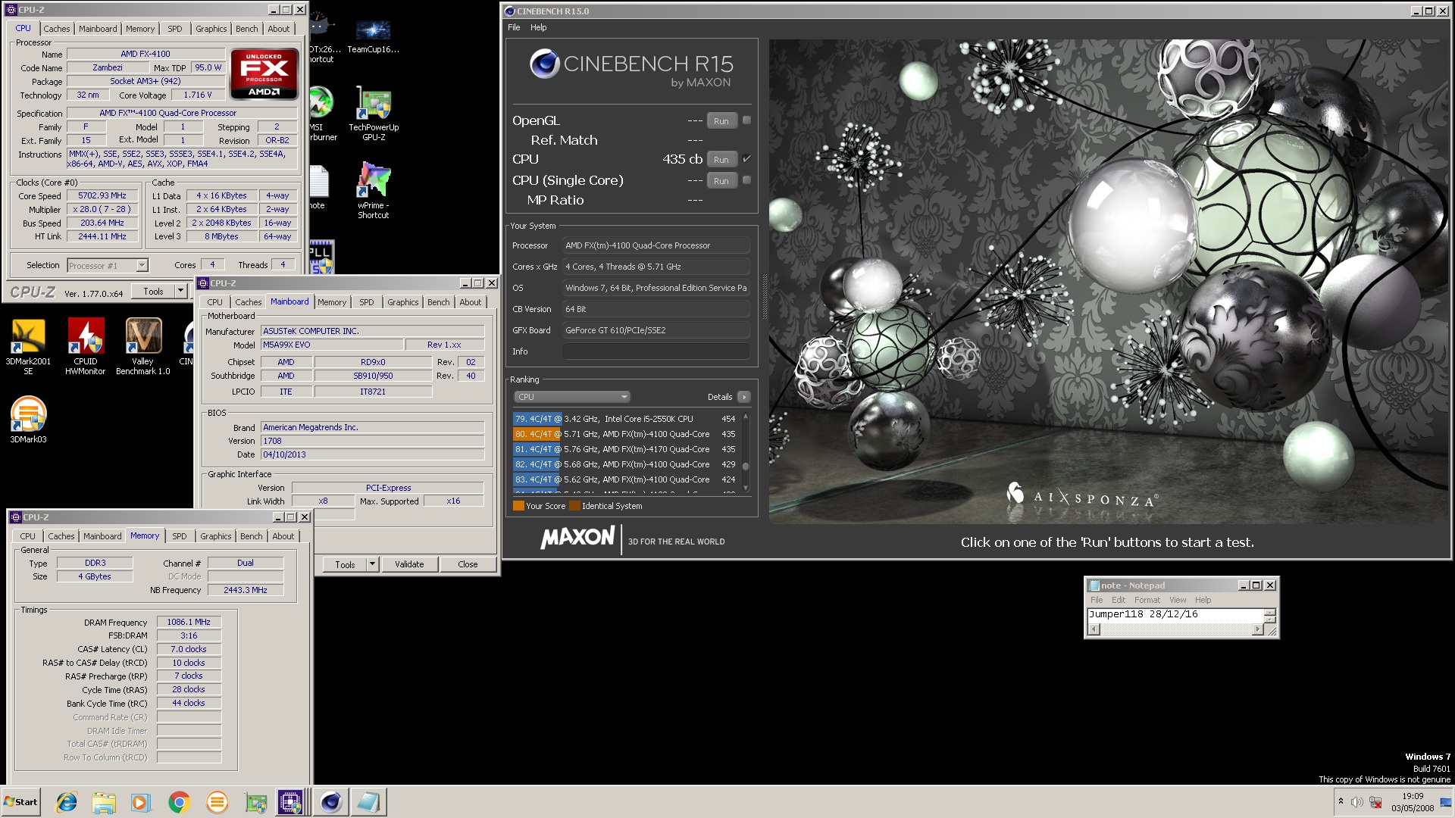
Task: Open Internet Explorer from the taskbar
Action: [x=67, y=802]
